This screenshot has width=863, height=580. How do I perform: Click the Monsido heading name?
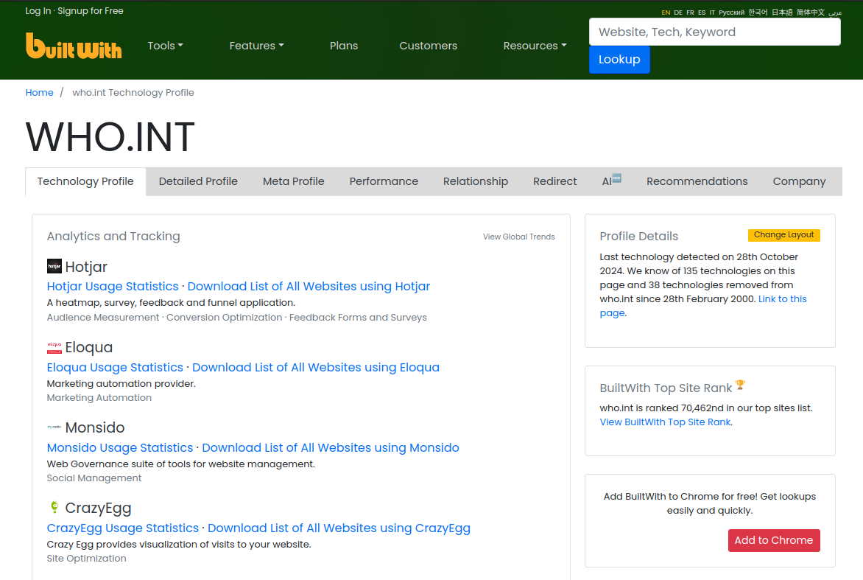[x=95, y=427]
